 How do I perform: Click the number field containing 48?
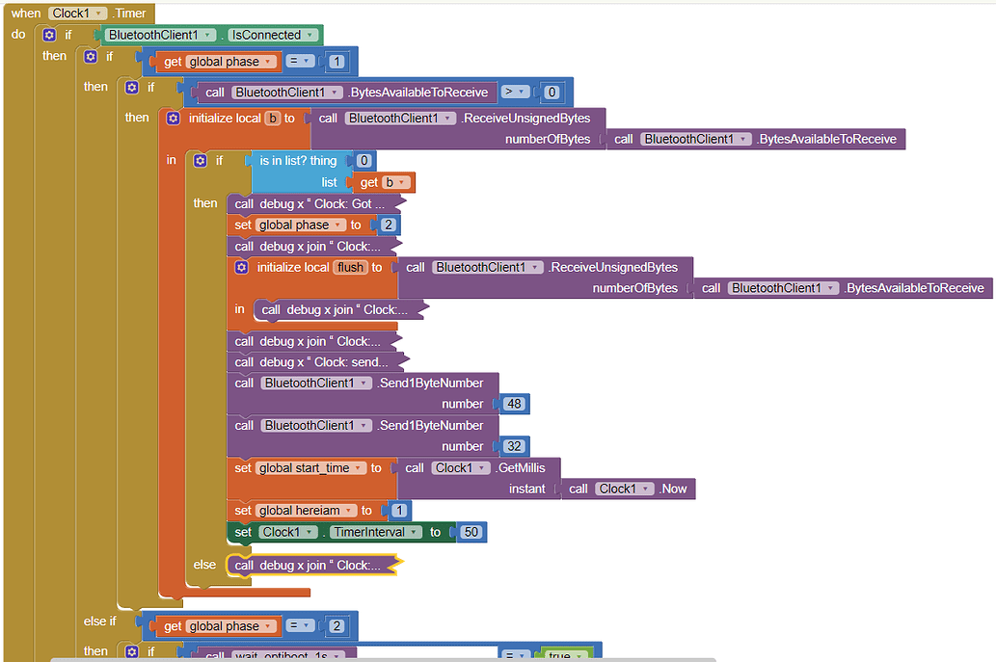513,404
